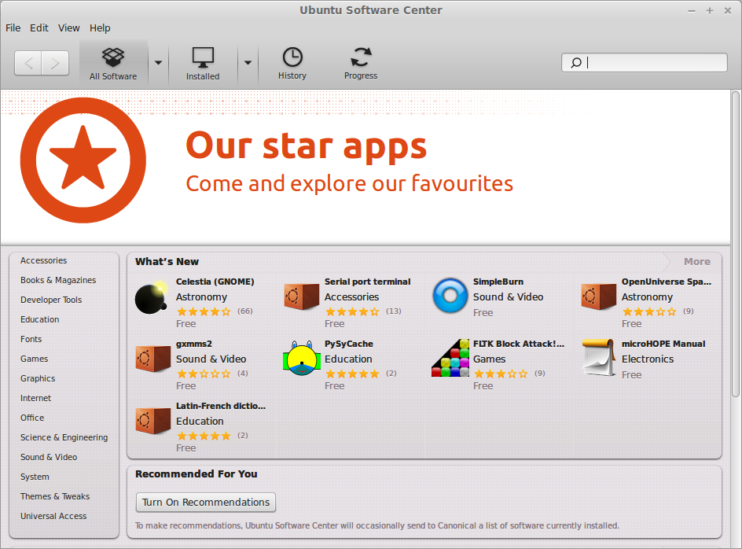Select the Science & Engineering category

click(64, 437)
